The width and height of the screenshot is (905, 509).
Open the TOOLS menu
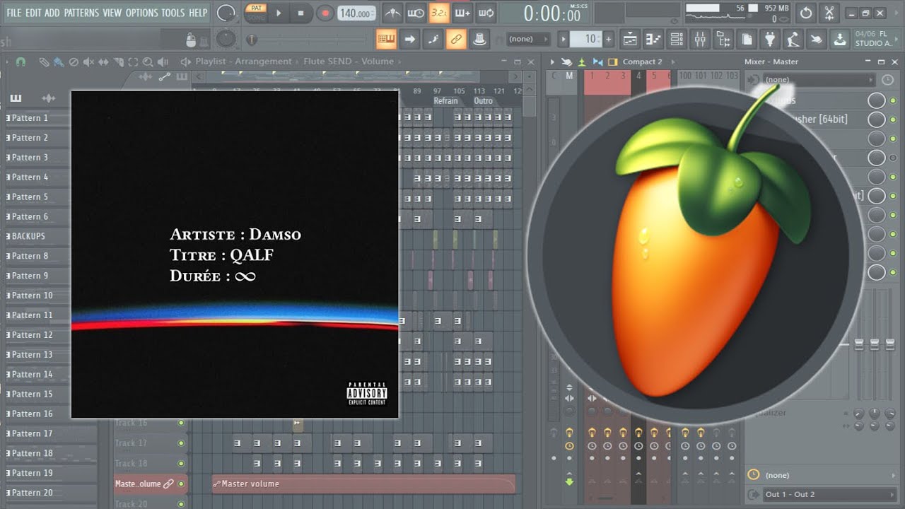[x=173, y=13]
